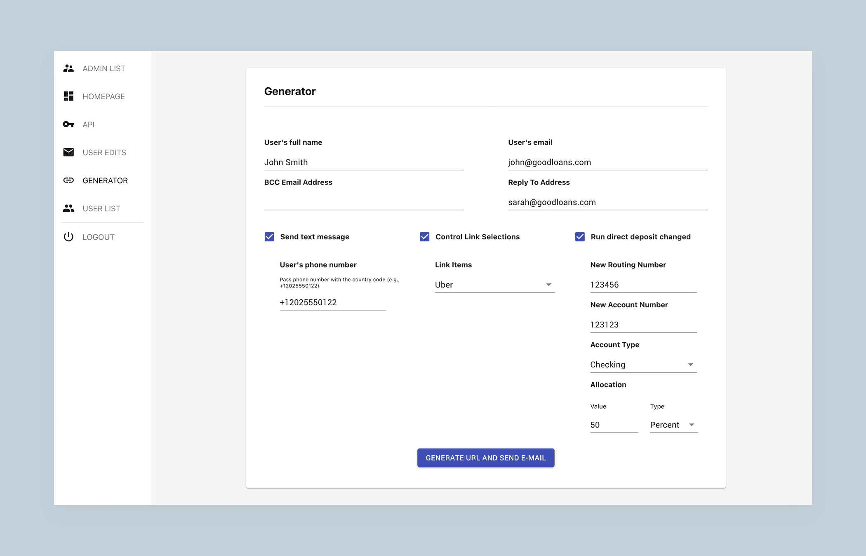Expand the Link Items Uber dropdown
Screen dimensions: 866x556
pyautogui.click(x=548, y=284)
